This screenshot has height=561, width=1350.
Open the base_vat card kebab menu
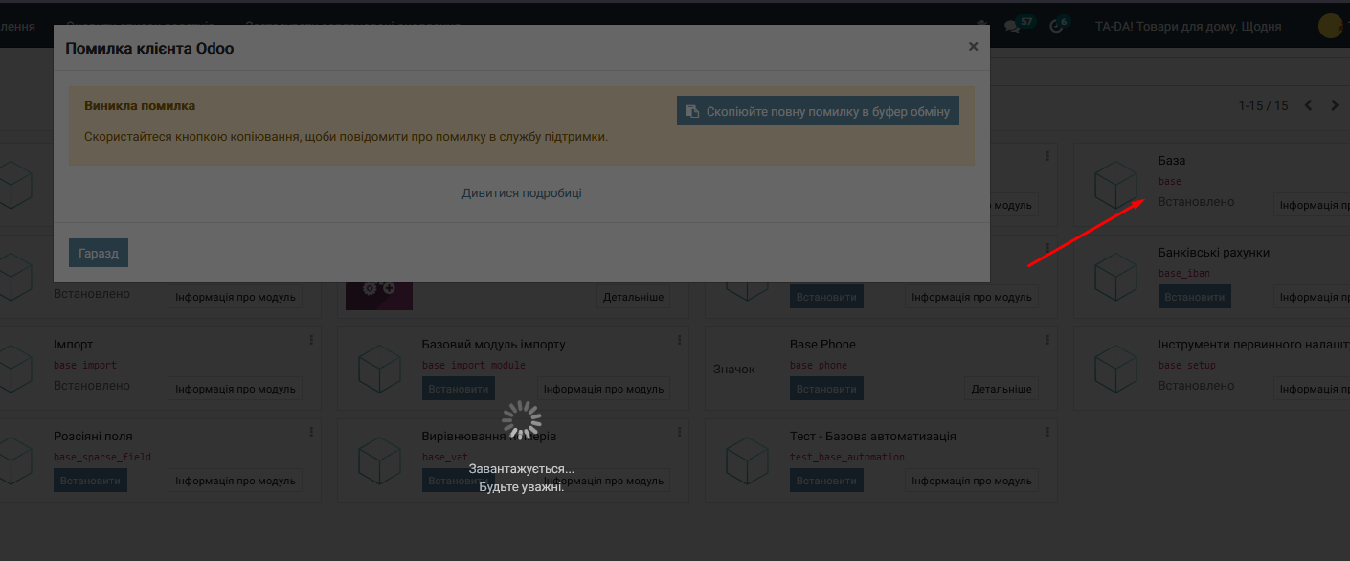pyautogui.click(x=680, y=432)
